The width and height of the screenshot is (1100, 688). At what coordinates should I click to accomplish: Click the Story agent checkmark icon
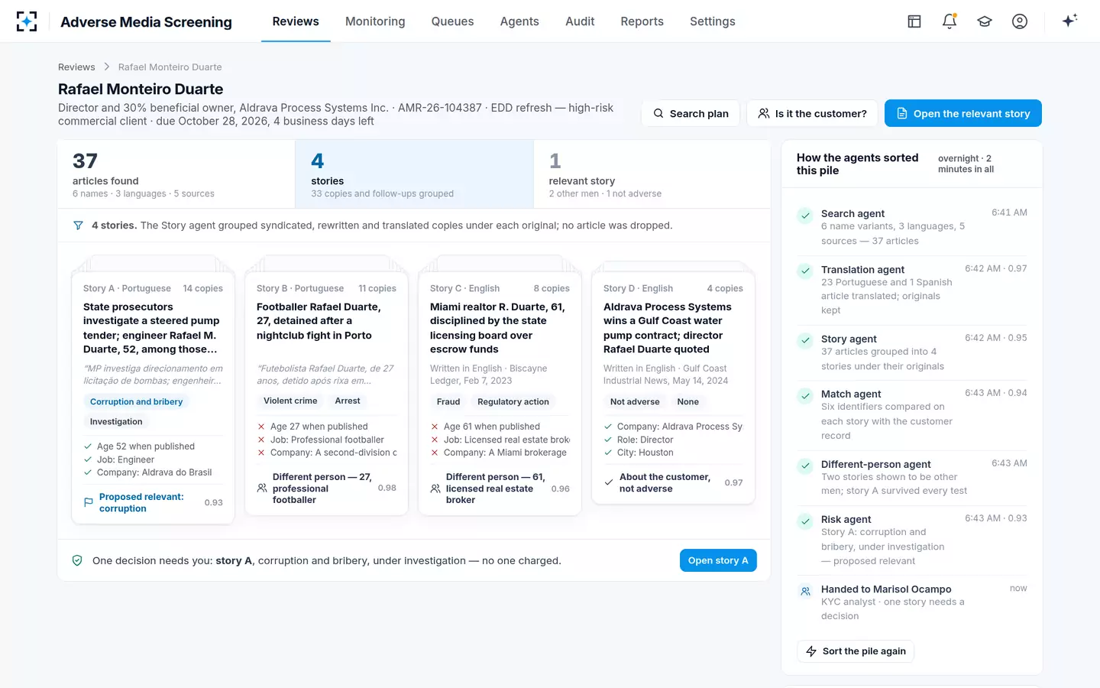(x=805, y=340)
